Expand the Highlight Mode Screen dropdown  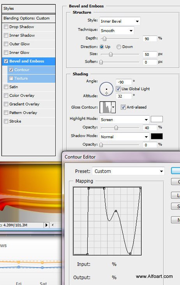pos(124,119)
